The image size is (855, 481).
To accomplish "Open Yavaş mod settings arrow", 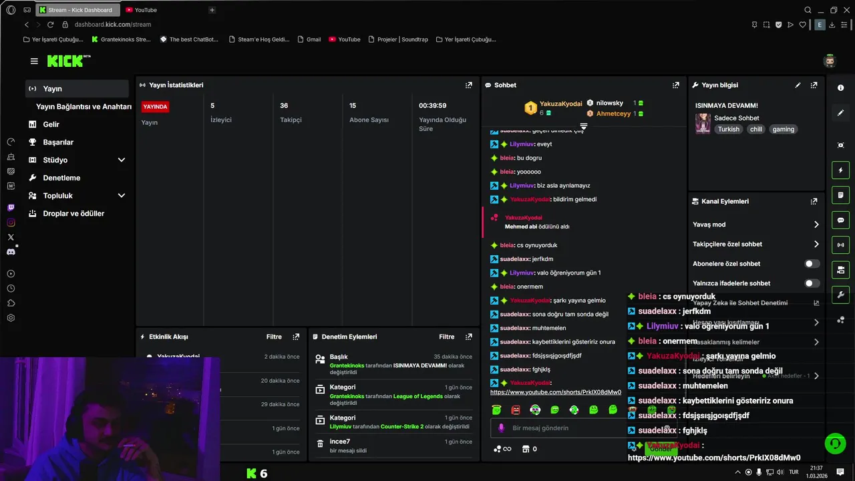I will coord(816,224).
